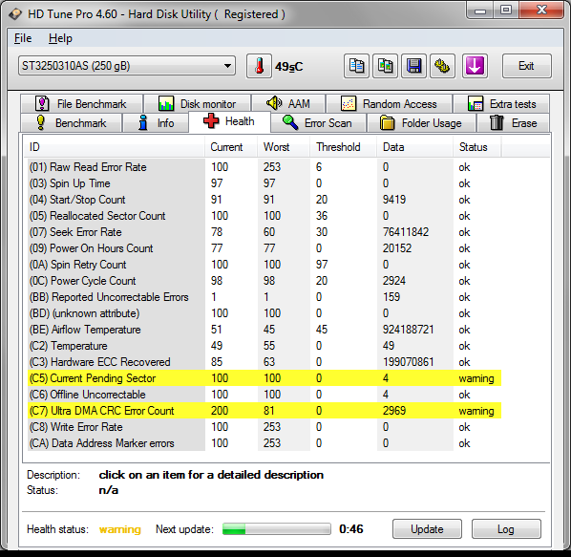The height and width of the screenshot is (557, 571).
Task: Select the Health tab
Action: [x=229, y=121]
